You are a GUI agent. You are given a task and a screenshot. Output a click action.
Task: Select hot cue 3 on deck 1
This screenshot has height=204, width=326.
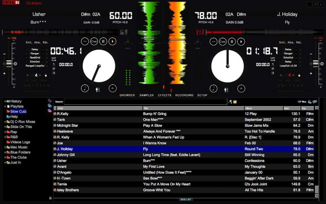coord(54,73)
